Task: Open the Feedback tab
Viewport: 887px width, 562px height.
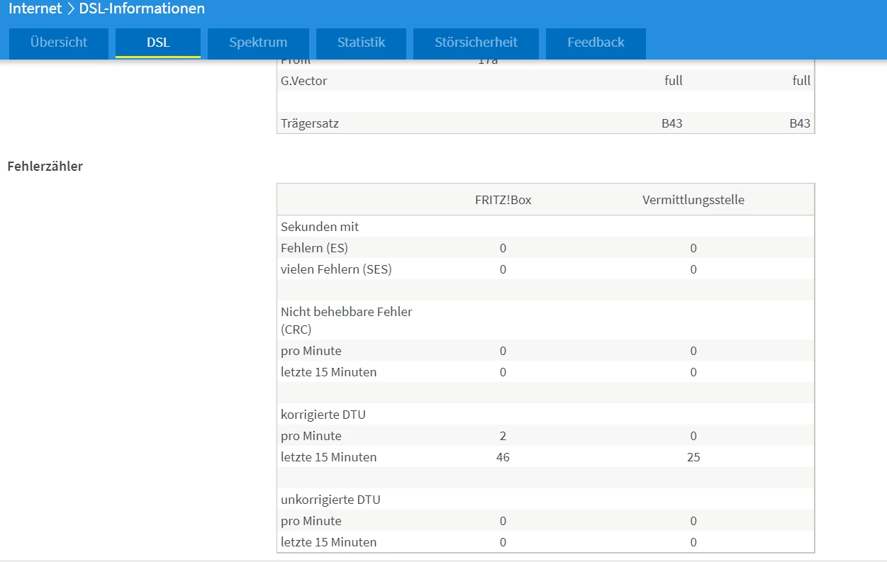Action: coord(596,43)
